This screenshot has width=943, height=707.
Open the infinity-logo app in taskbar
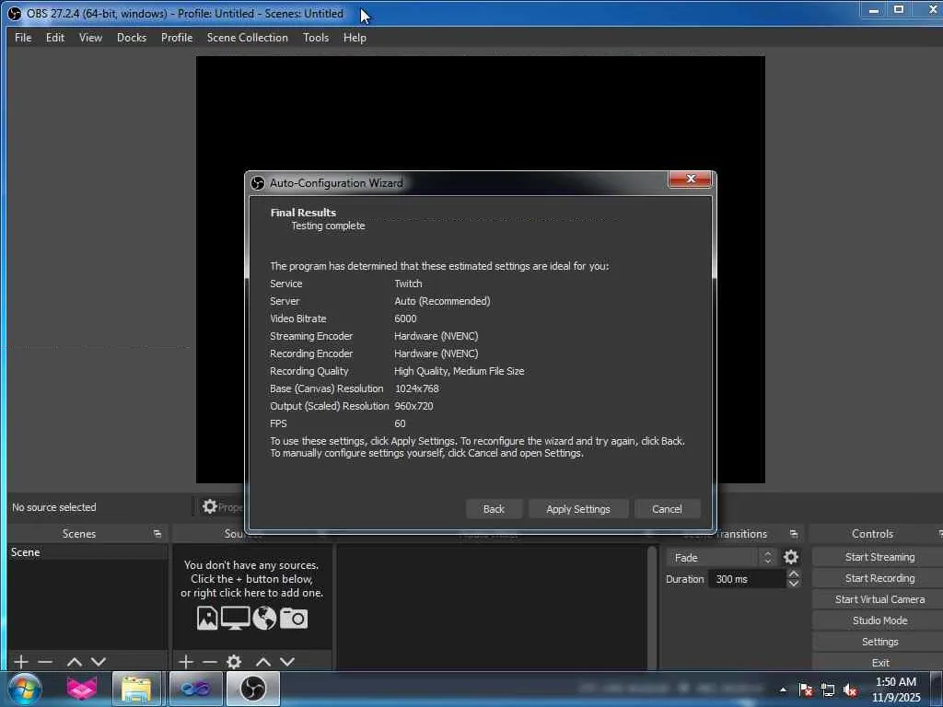[195, 689]
